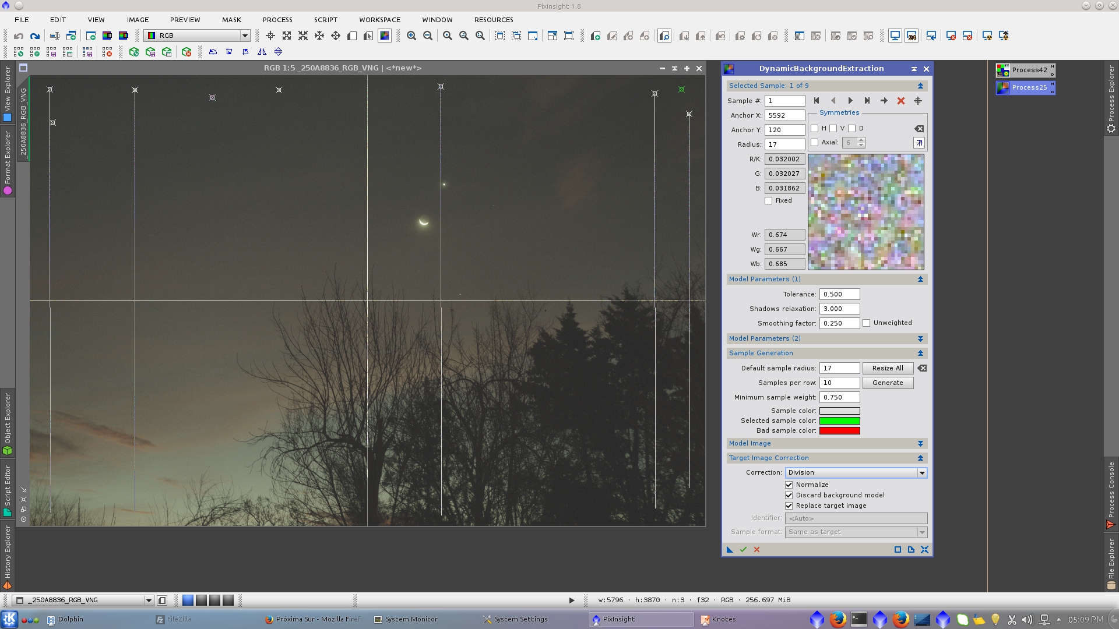
Task: Expand the Model Image section
Action: pos(921,444)
